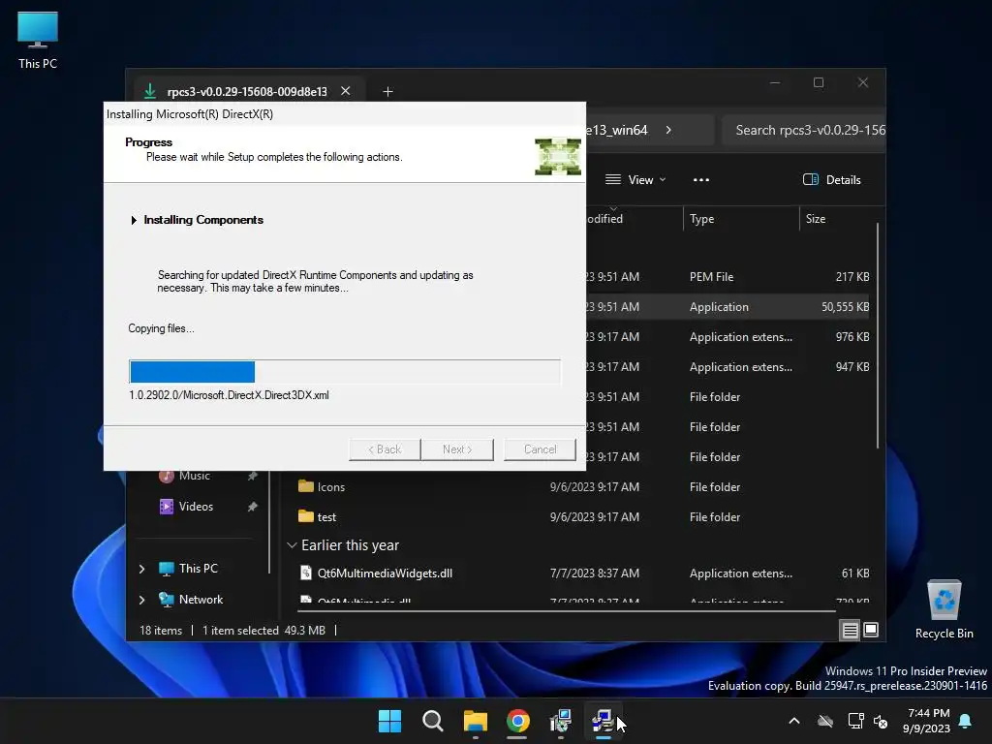Select Network in navigation pane
This screenshot has height=744, width=992.
(201, 599)
